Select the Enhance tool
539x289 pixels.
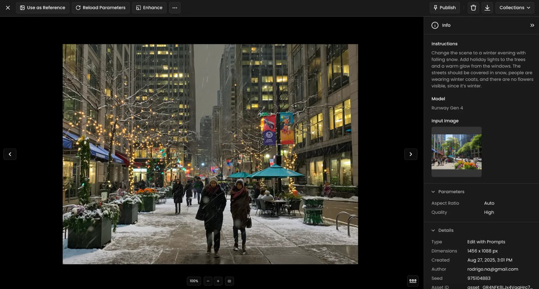point(149,8)
